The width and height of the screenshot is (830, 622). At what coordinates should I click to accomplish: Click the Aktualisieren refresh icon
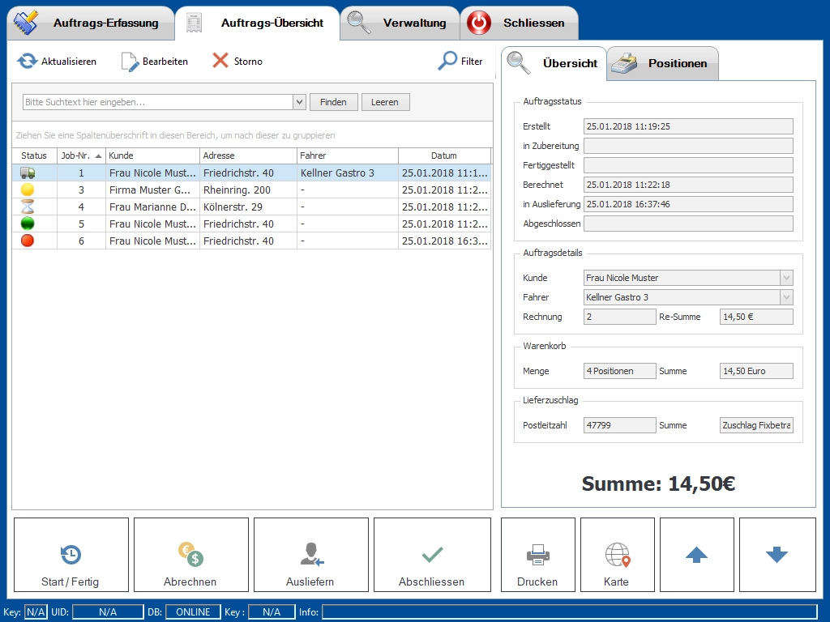click(x=28, y=62)
